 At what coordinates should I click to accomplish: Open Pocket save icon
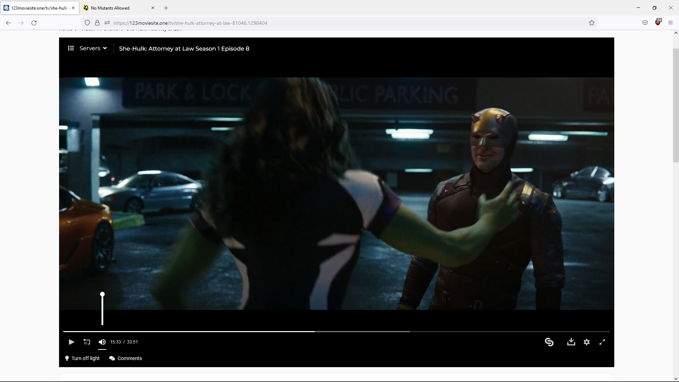(645, 23)
